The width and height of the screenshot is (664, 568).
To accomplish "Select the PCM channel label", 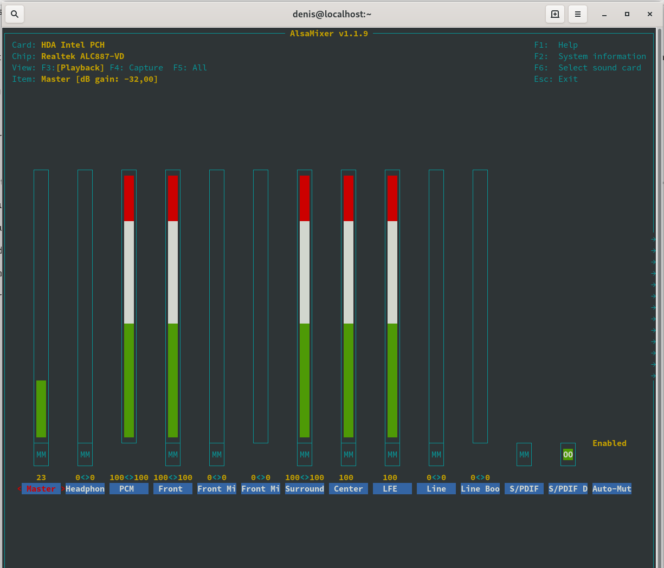I will tap(129, 489).
